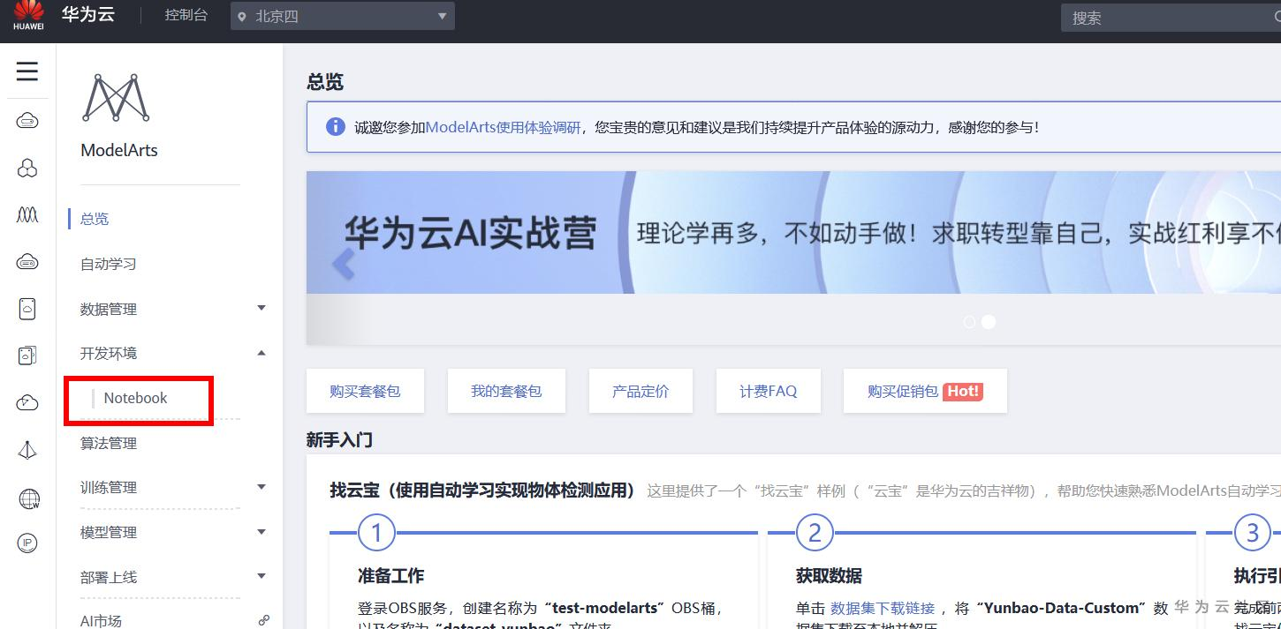
Task: Click the three-hexagon cluster icon
Action: tap(27, 168)
